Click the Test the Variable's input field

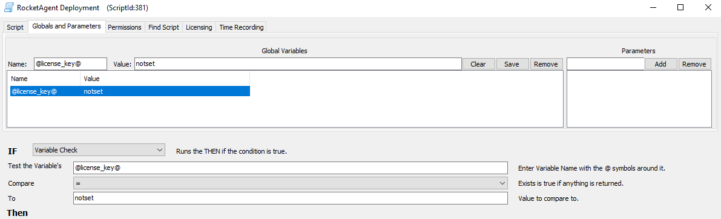click(290, 168)
